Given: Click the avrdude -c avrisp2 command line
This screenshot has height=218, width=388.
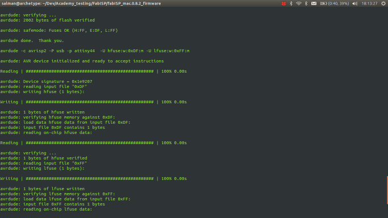Looking at the screenshot, I should pyautogui.click(x=95, y=51).
